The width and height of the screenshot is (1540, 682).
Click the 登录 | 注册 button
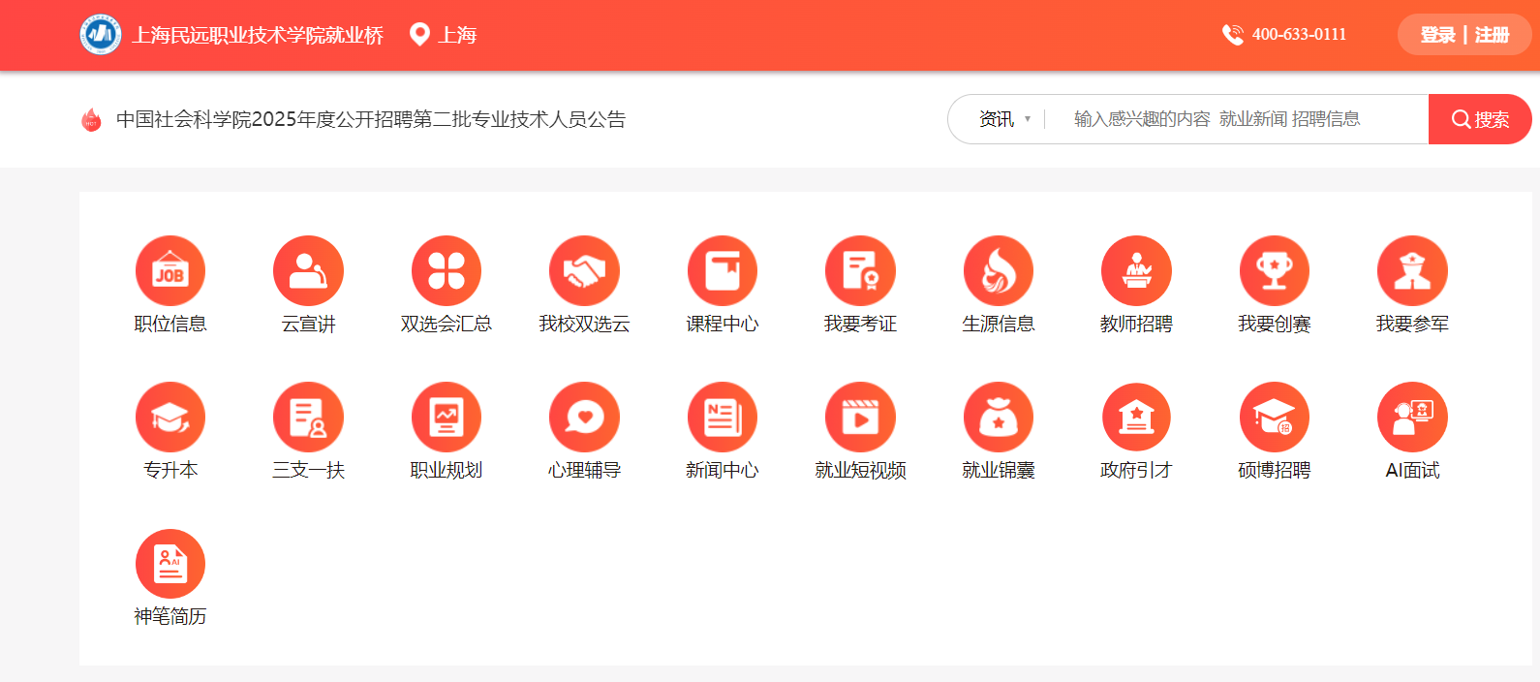(1463, 35)
